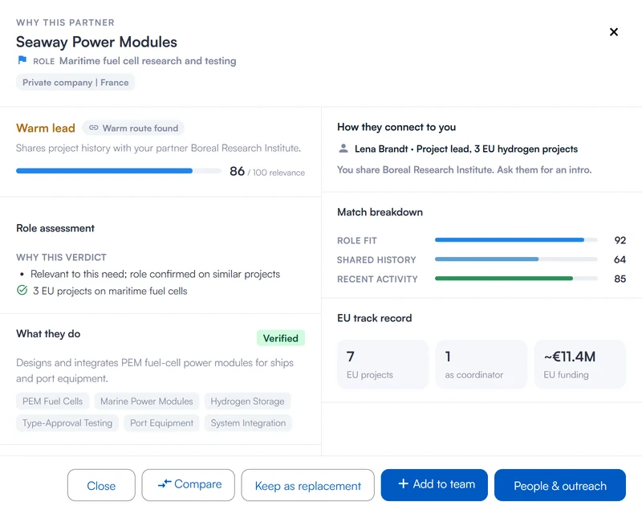Viewport: 642px width, 514px height.
Task: Click the WHY THIS PARTNER label
Action: coord(66,22)
